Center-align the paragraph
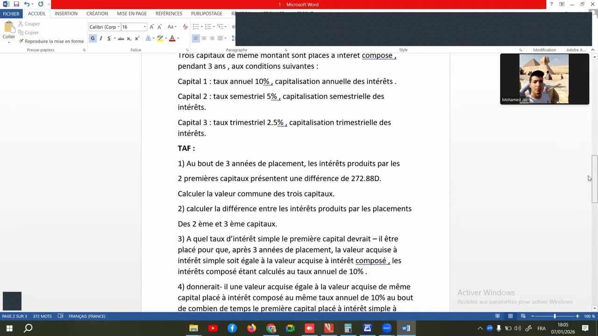 click(204, 38)
